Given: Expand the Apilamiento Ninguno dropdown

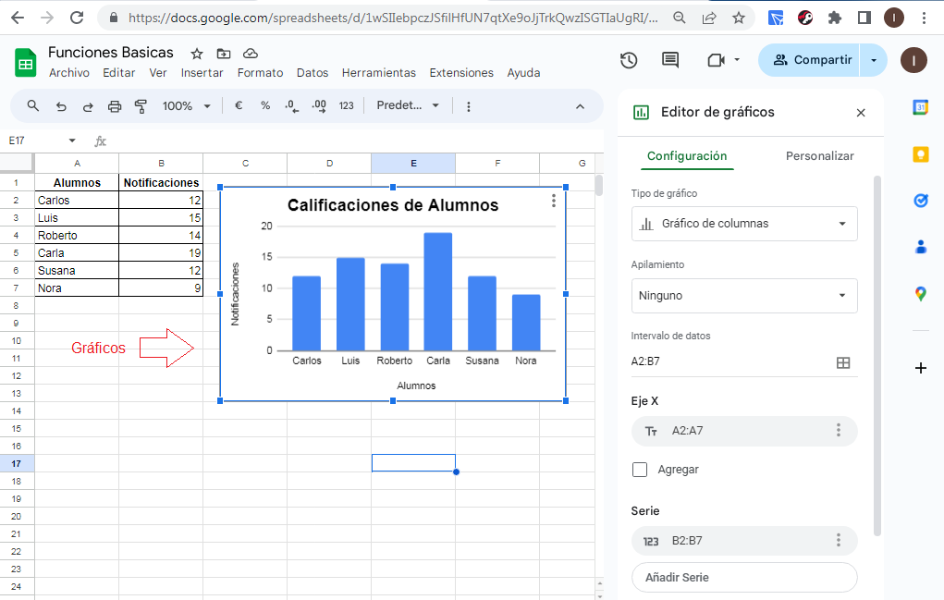Looking at the screenshot, I should [744, 296].
